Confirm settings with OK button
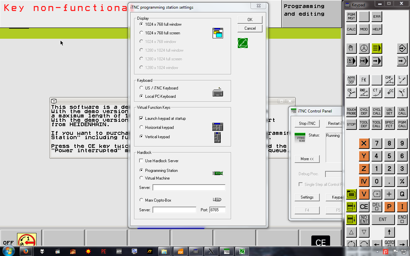Screen dimensions: 410x256 (x=250, y=20)
